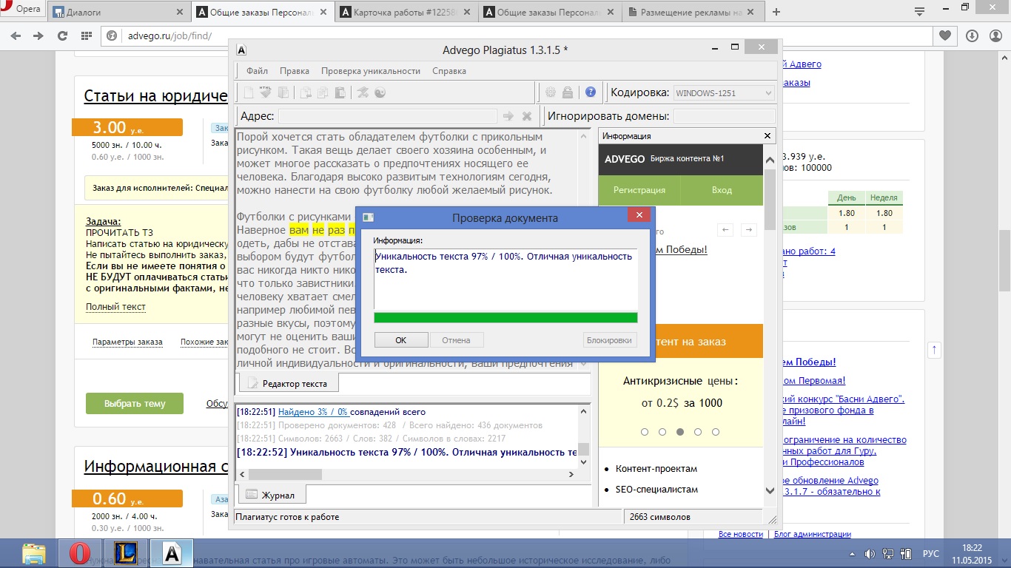Click OK in Проверка документа dialog

point(401,340)
